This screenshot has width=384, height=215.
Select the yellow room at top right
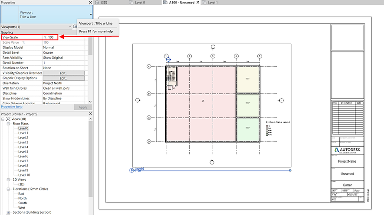pyautogui.click(x=248, y=80)
